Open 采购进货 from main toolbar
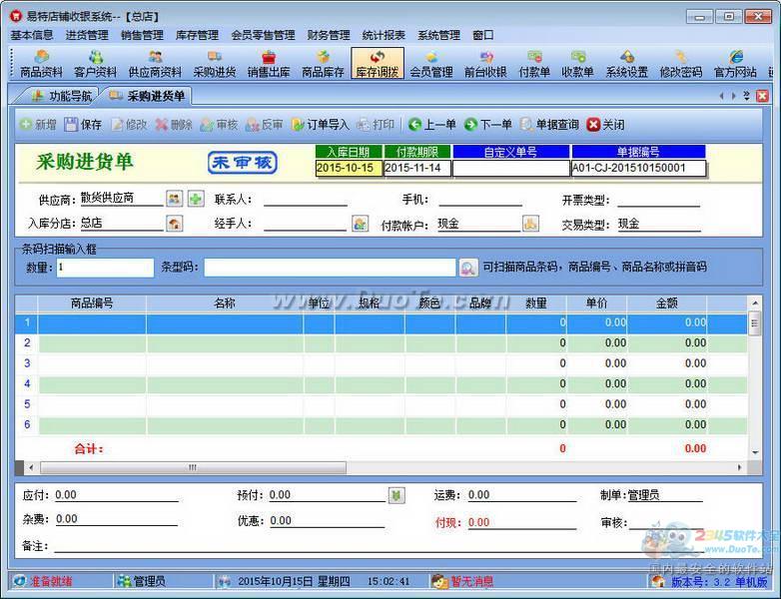Screen dimensions: 781x599 214,64
